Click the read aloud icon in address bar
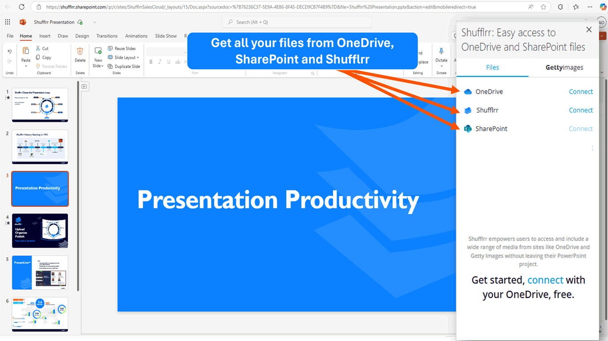Screen dimensions: 608x341 531,7
